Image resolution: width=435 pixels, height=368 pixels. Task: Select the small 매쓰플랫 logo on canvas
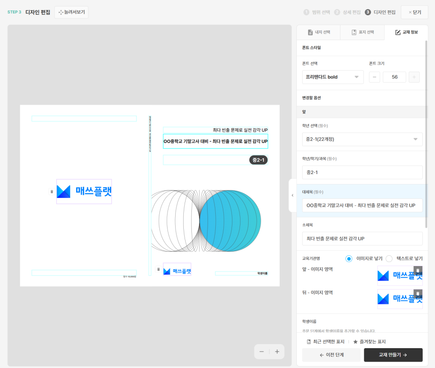(x=177, y=269)
